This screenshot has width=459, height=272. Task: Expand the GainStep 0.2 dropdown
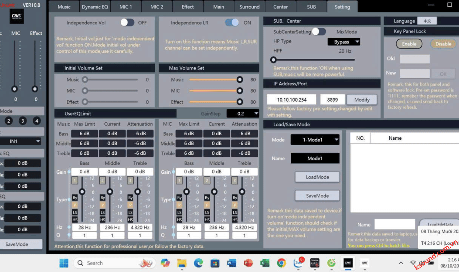(243, 114)
